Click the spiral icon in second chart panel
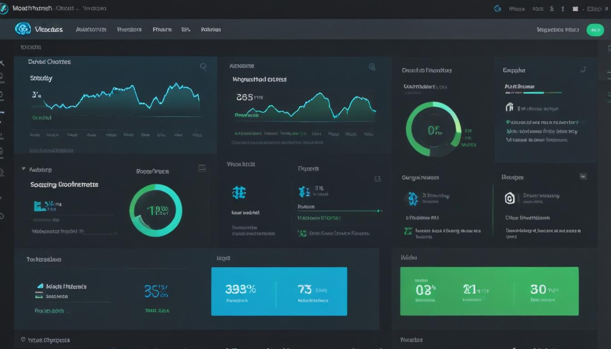The height and width of the screenshot is (349, 611). (372, 67)
